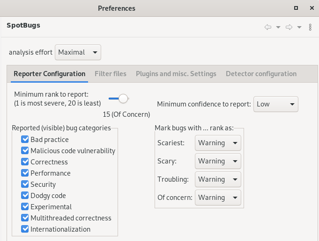The height and width of the screenshot is (241, 319).
Task: Open the analysis effort dropdown
Action: coord(78,52)
